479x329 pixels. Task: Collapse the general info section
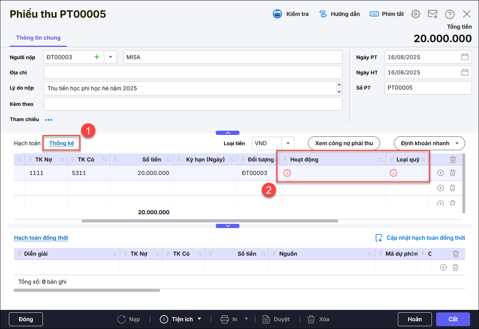tap(227, 133)
